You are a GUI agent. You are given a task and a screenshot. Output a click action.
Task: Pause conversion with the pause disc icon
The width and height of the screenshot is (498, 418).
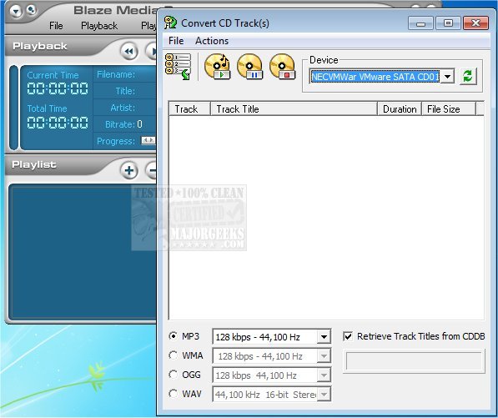(250, 67)
